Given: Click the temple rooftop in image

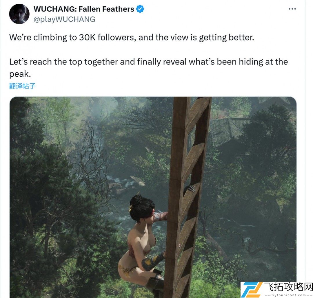Looking at the screenshot, I should pos(230,131).
